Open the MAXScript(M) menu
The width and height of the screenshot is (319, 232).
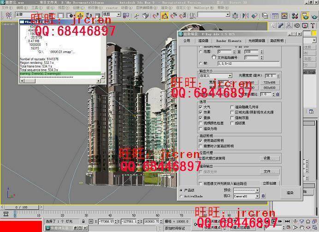click(204, 8)
